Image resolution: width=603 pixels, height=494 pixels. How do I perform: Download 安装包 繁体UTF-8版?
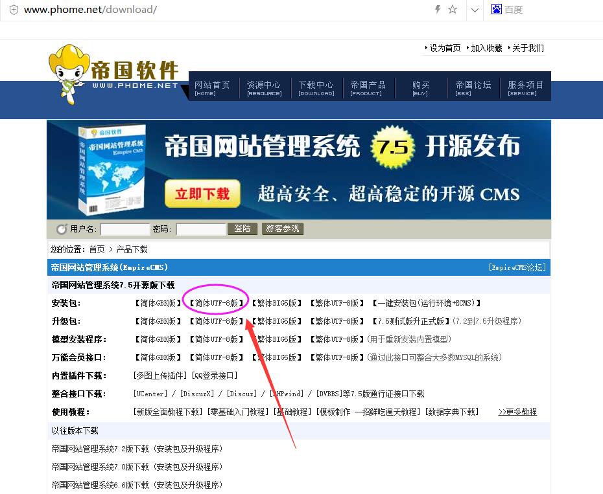[337, 303]
